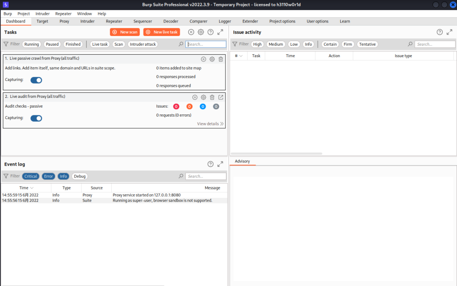Open the Intruder menu

click(42, 13)
